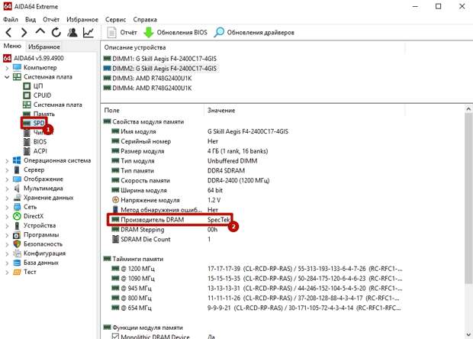Viewport: 473px width, 339px height.
Task: Expand the Хранение данных node
Action: [x=7, y=198]
